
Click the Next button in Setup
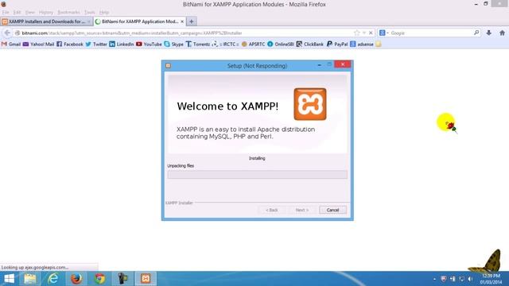pyautogui.click(x=302, y=210)
